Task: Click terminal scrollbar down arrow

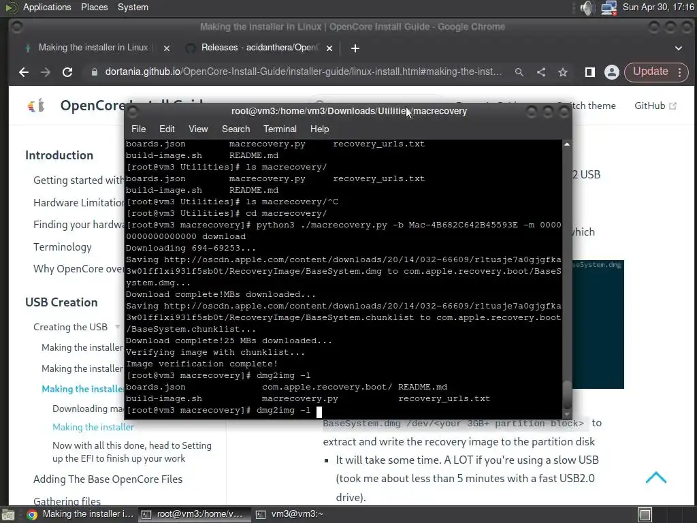Action: 567,414
